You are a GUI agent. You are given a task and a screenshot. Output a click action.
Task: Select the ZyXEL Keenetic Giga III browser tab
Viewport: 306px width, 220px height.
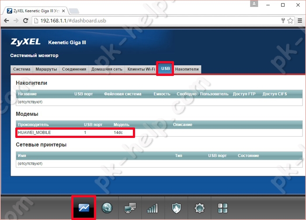35,11
